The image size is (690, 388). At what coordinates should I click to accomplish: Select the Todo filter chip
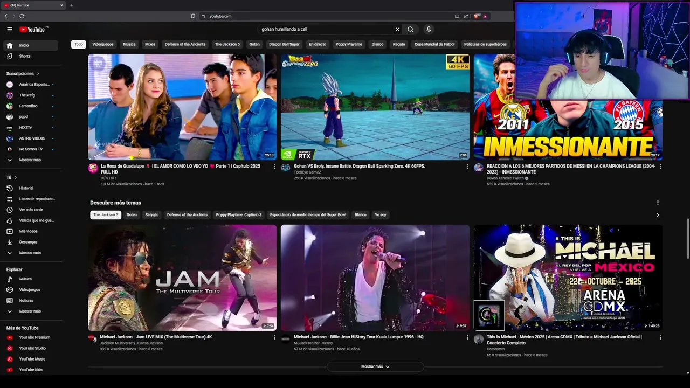point(79,44)
